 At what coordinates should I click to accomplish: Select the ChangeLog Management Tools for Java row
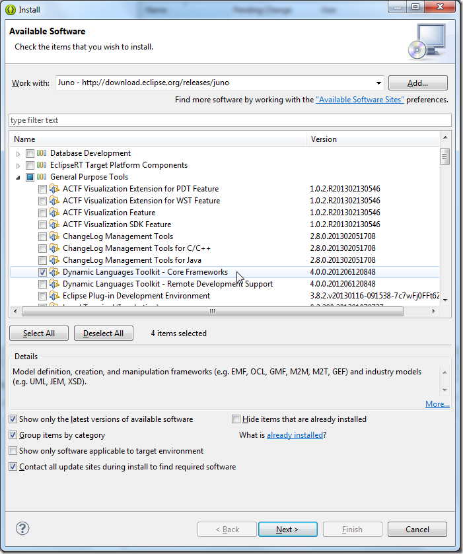(225, 260)
